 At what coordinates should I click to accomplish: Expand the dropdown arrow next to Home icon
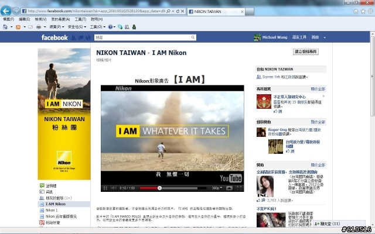point(11,27)
